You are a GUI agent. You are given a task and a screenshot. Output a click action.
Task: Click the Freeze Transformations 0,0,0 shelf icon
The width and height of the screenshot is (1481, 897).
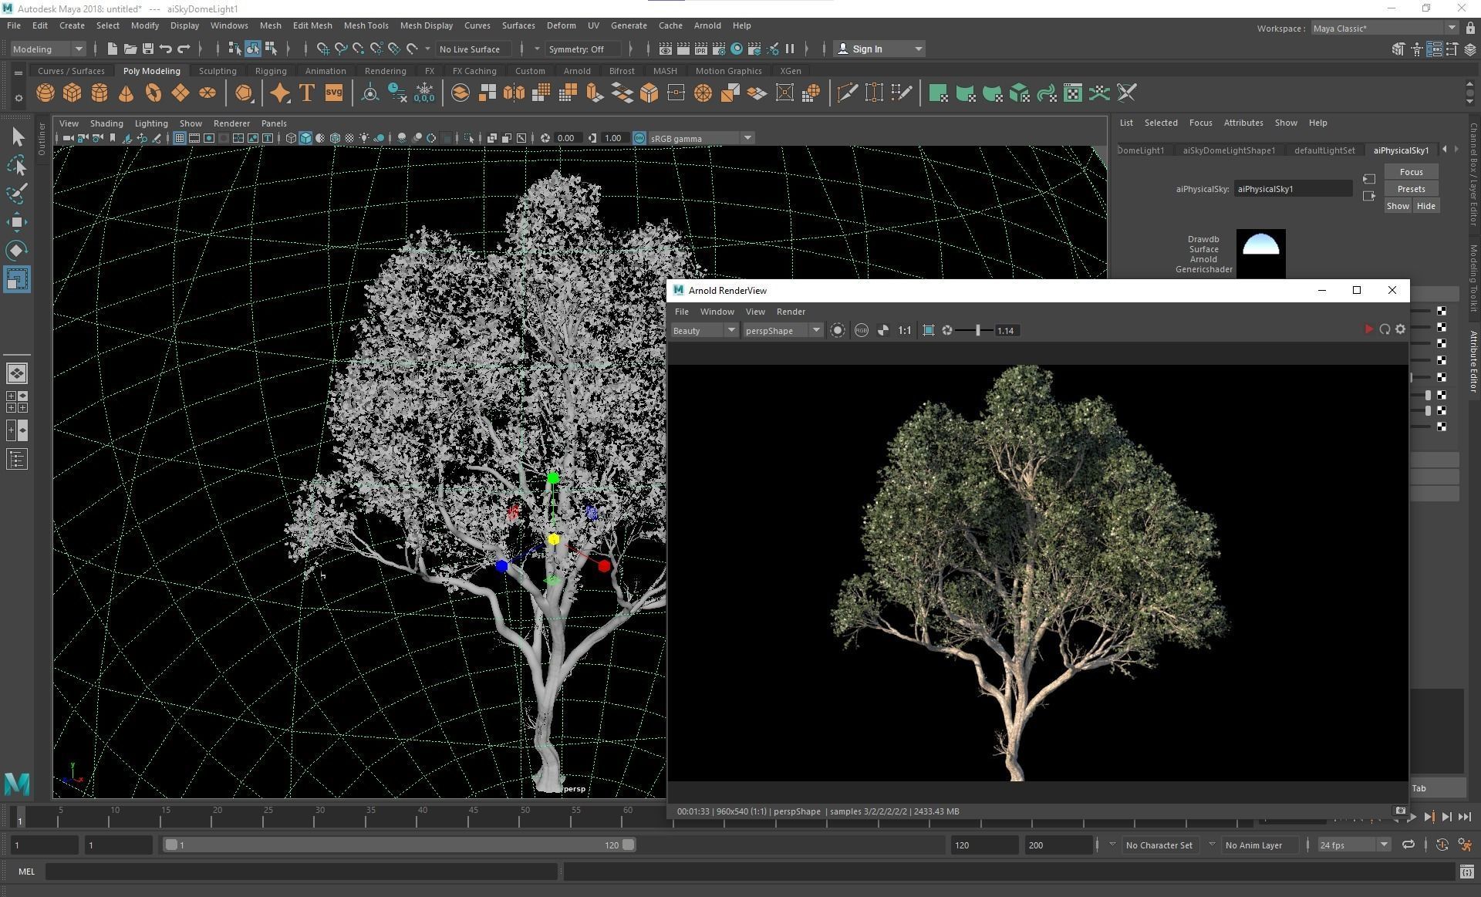424,93
